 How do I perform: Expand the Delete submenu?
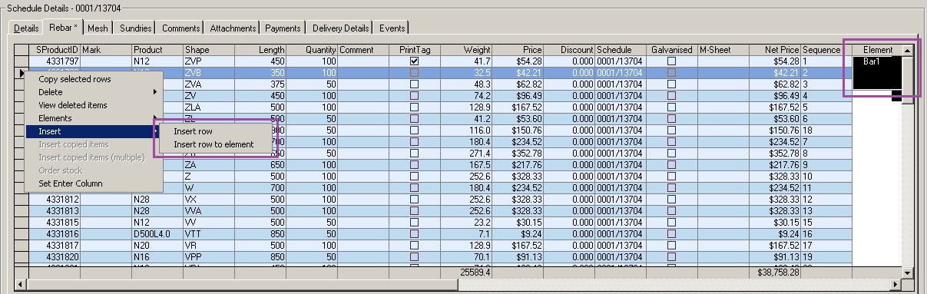click(94, 92)
